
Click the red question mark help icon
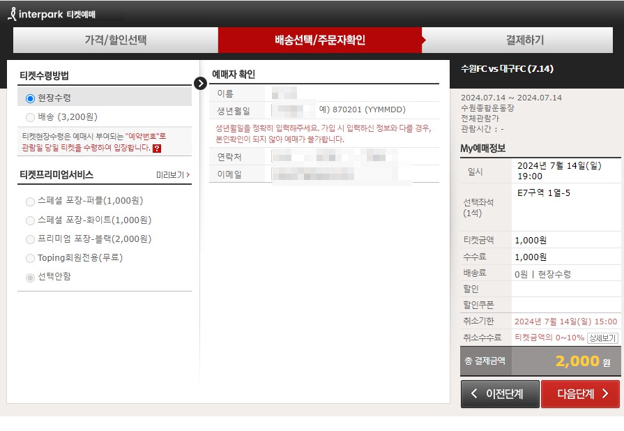[157, 149]
